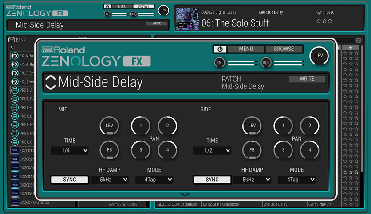Open the PRST_A preset bank
The image size is (371, 214).
pyautogui.click(x=15, y=90)
